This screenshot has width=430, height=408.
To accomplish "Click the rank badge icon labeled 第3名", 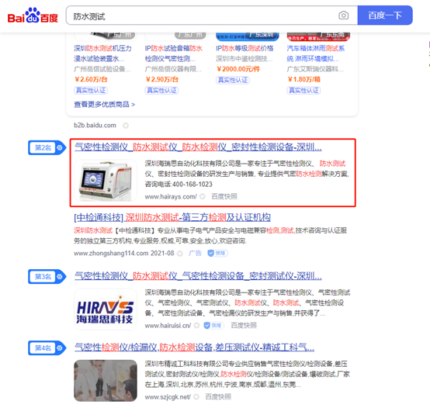I will pos(47,277).
